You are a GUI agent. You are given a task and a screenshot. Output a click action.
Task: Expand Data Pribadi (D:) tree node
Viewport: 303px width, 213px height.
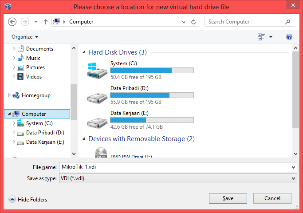14,133
